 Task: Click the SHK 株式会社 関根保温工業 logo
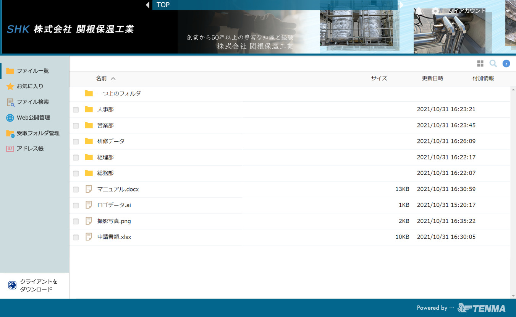point(71,29)
